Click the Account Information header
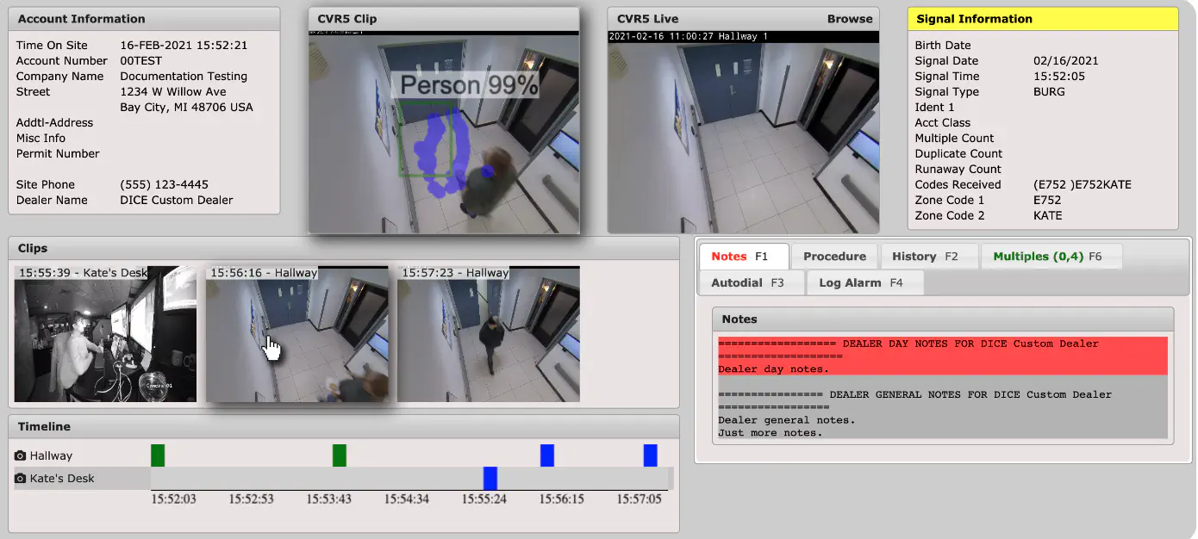1198x539 pixels. [144, 19]
